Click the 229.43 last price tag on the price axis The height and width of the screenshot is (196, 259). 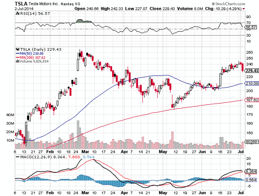coord(252,71)
